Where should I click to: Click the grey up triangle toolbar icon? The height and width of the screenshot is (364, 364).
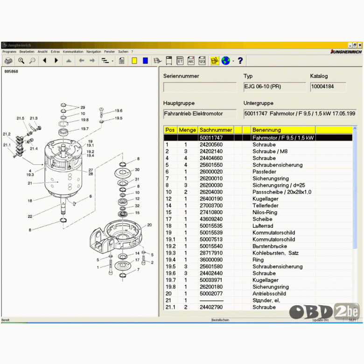click(69, 61)
